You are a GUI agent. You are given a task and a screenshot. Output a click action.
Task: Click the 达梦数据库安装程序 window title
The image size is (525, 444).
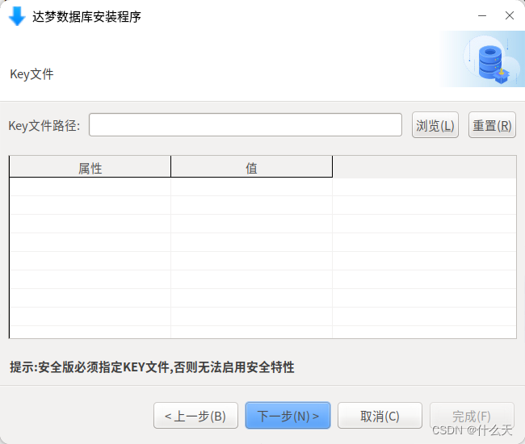click(x=86, y=16)
